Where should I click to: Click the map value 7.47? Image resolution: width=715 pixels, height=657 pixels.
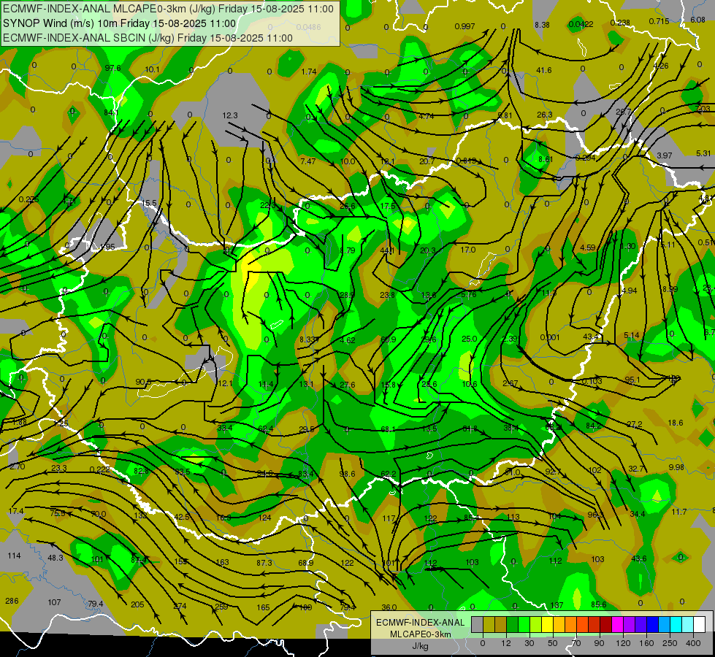pyautogui.click(x=307, y=161)
